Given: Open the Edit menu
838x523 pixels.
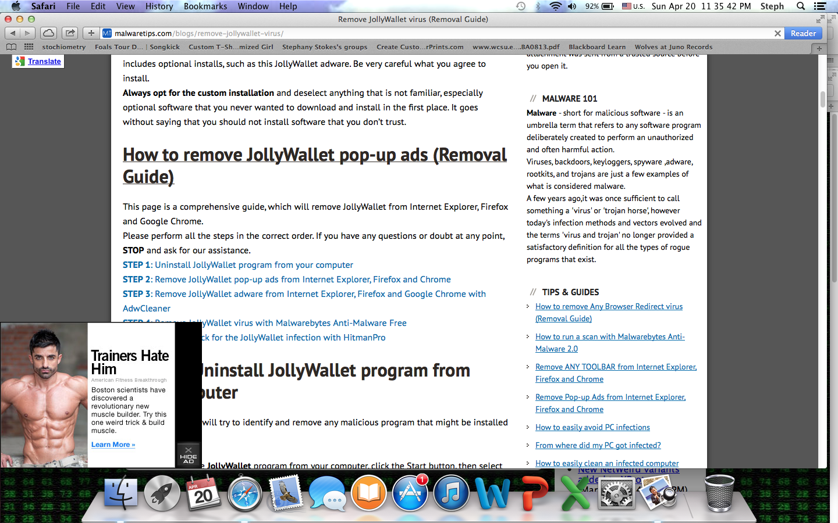Looking at the screenshot, I should pos(98,6).
